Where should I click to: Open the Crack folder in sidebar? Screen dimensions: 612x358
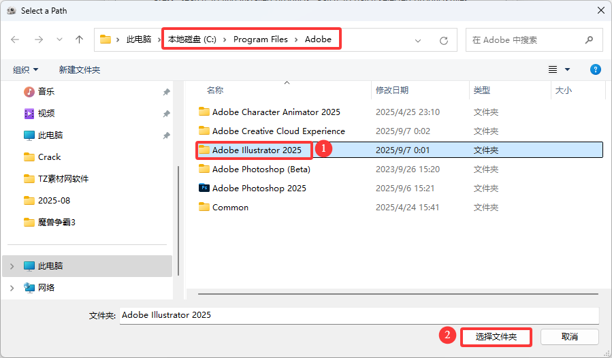[49, 157]
